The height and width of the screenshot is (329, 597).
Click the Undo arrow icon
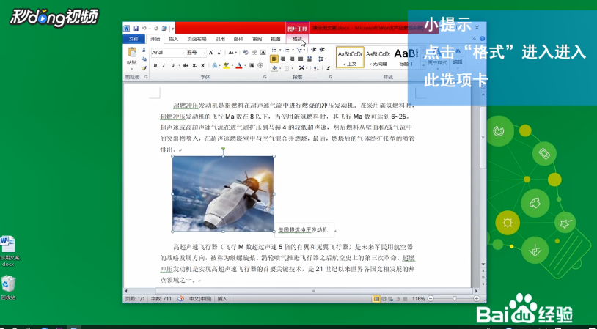(x=144, y=29)
